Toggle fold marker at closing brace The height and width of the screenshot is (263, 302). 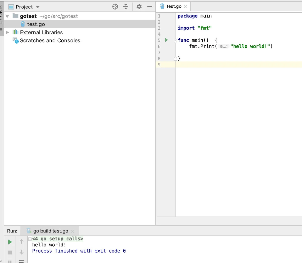[175, 59]
